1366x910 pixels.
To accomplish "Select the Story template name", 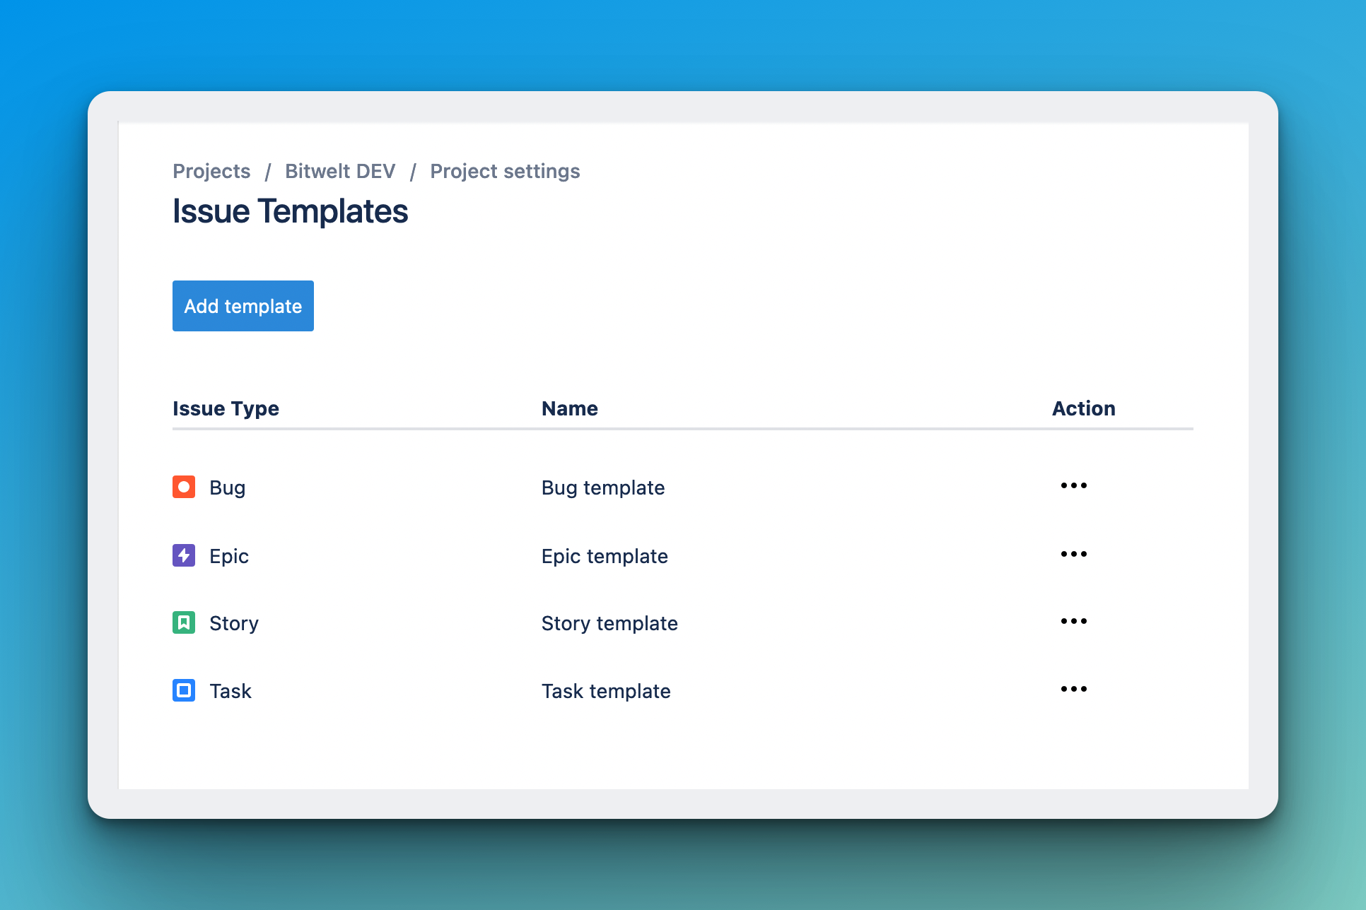I will pos(609,623).
